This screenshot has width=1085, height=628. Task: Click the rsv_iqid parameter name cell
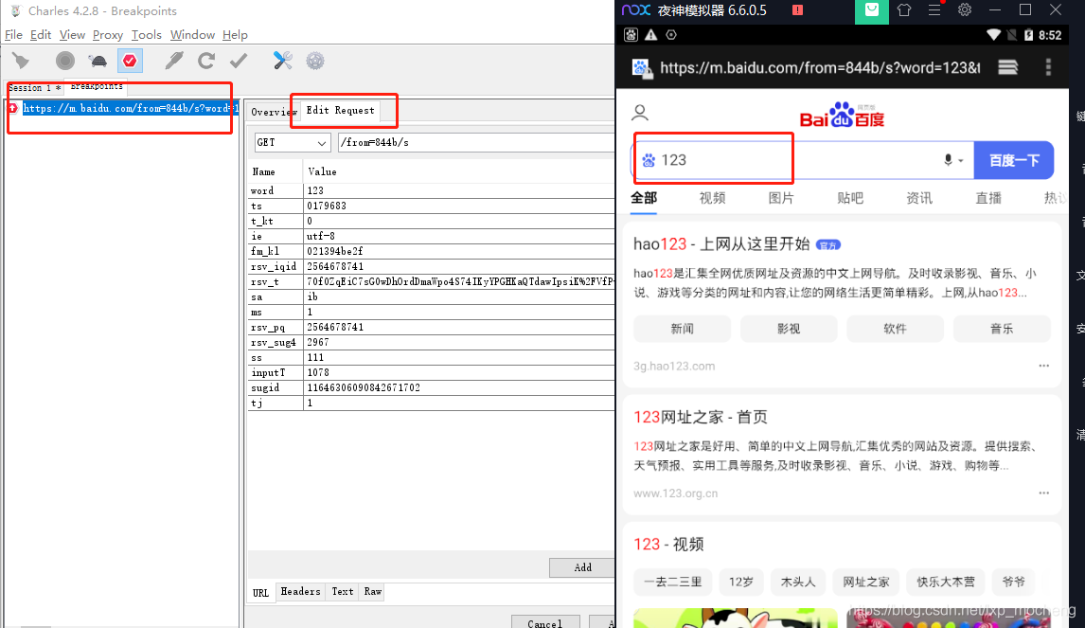pos(275,266)
